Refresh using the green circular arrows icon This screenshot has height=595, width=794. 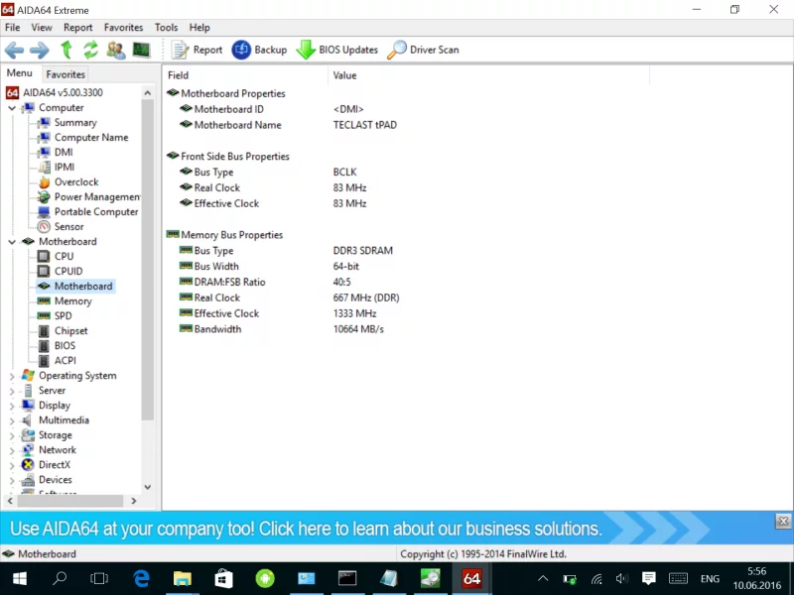(x=91, y=50)
